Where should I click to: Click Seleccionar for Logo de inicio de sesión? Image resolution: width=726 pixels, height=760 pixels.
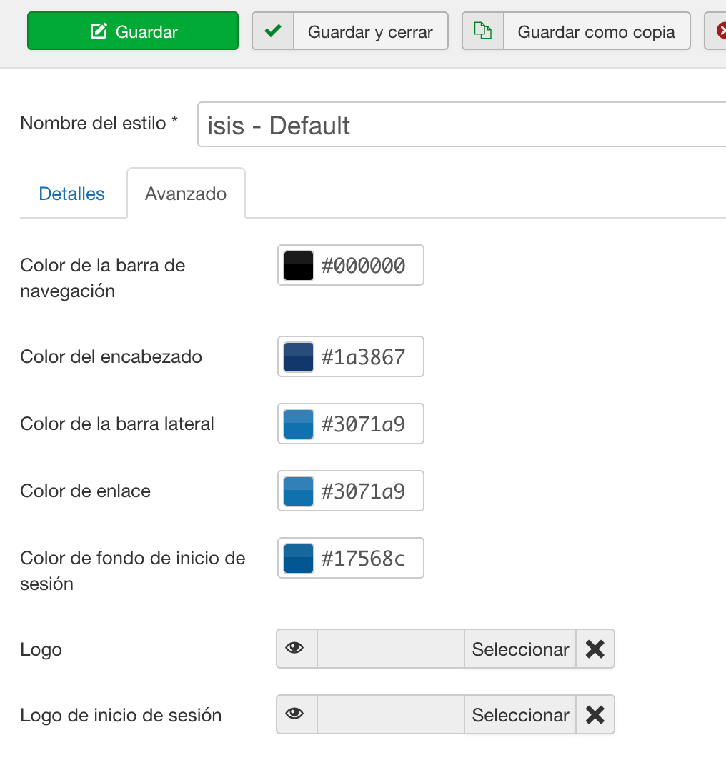click(520, 714)
